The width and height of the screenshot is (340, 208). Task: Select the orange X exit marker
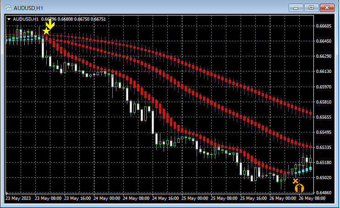coord(295,181)
